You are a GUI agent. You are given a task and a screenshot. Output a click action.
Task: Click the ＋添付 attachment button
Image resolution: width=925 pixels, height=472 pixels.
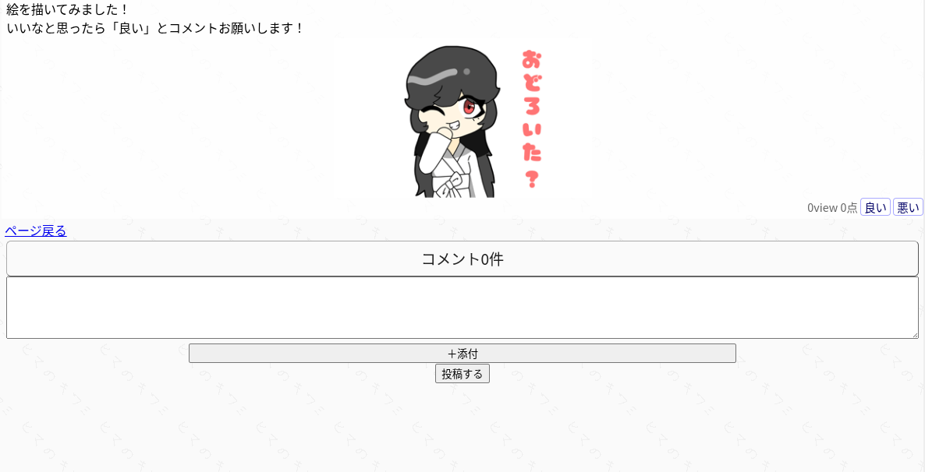tap(462, 354)
